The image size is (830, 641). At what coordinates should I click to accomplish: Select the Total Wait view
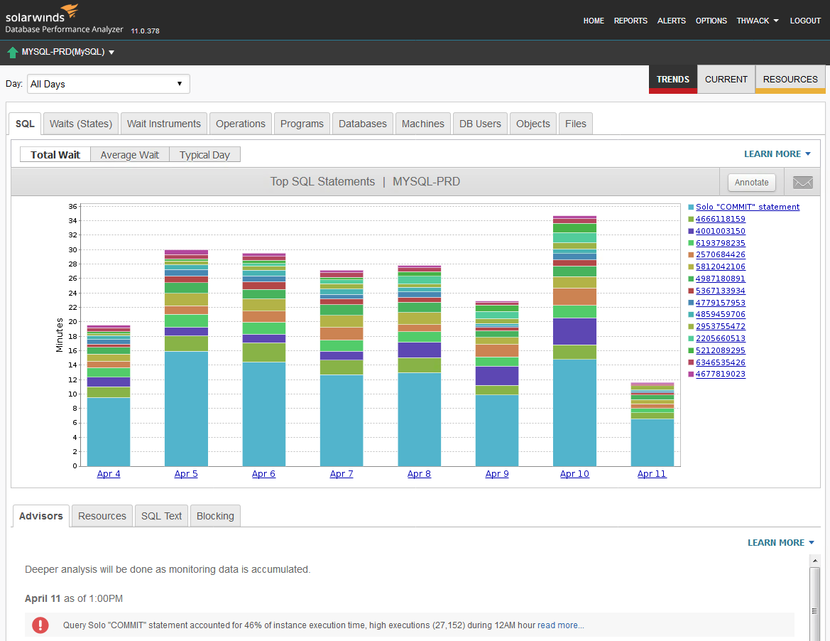click(55, 155)
